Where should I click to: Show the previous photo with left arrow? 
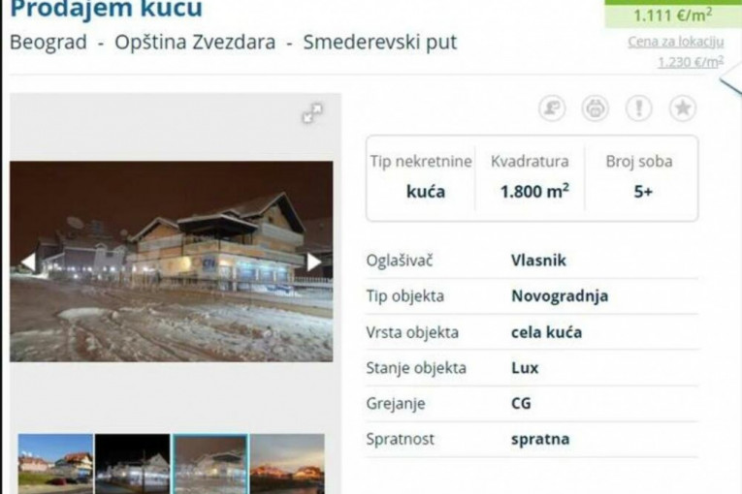pyautogui.click(x=28, y=262)
